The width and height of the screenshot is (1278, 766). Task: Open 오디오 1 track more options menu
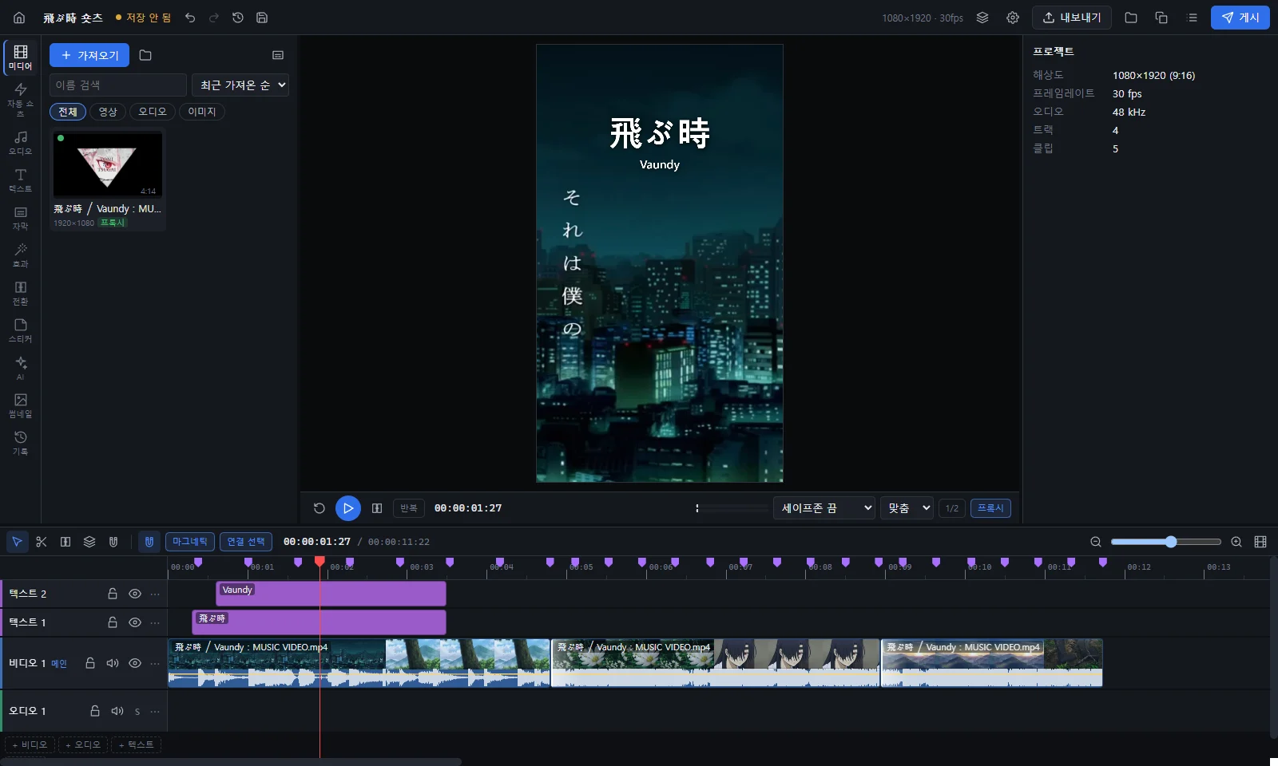tap(155, 711)
